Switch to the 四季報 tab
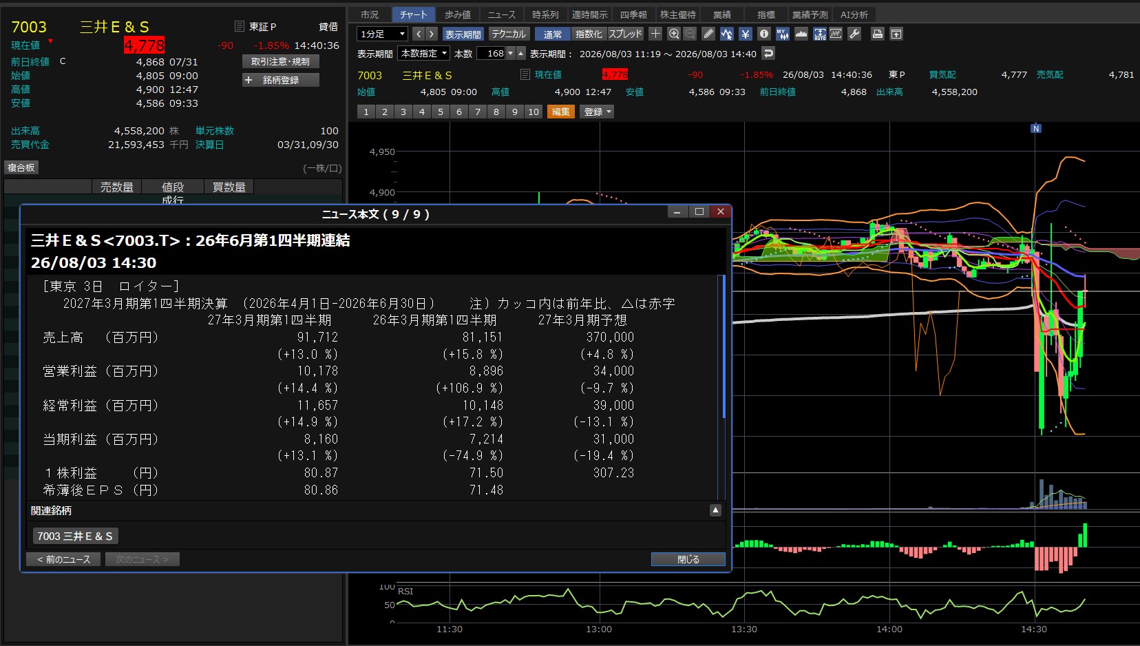Image resolution: width=1140 pixels, height=646 pixels. [x=634, y=14]
